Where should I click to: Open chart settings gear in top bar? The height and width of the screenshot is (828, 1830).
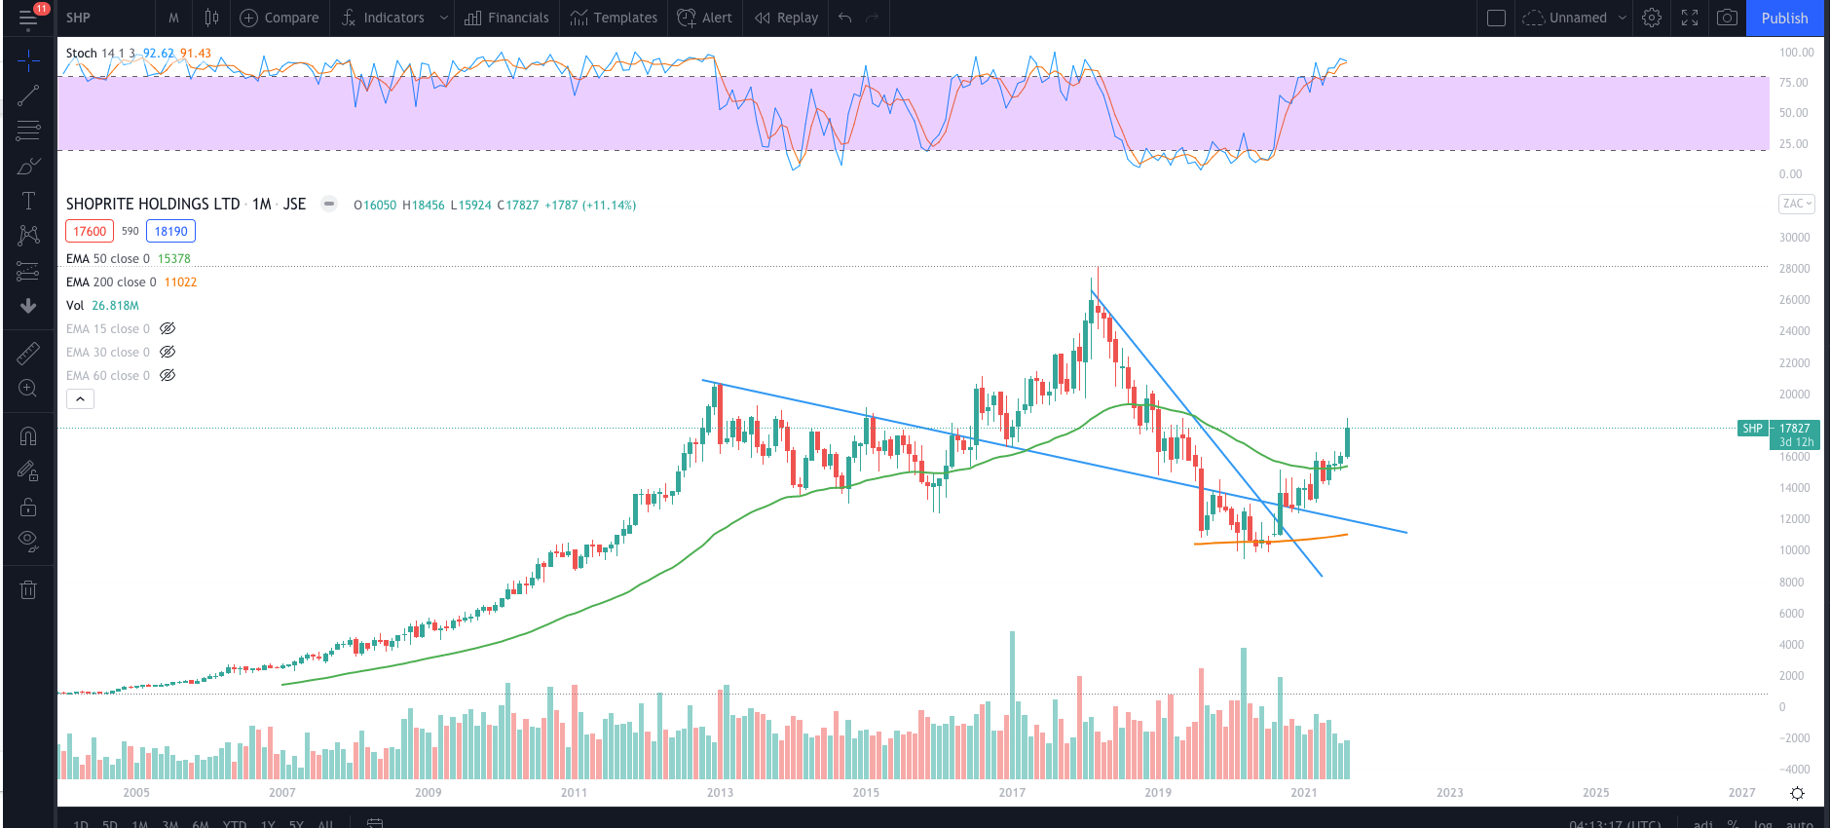coord(1652,18)
